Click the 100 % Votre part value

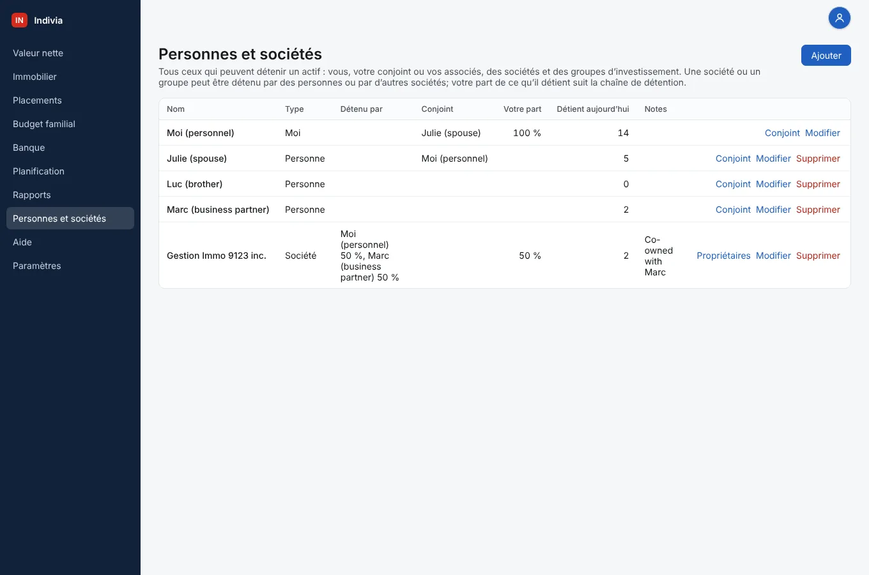click(x=527, y=133)
